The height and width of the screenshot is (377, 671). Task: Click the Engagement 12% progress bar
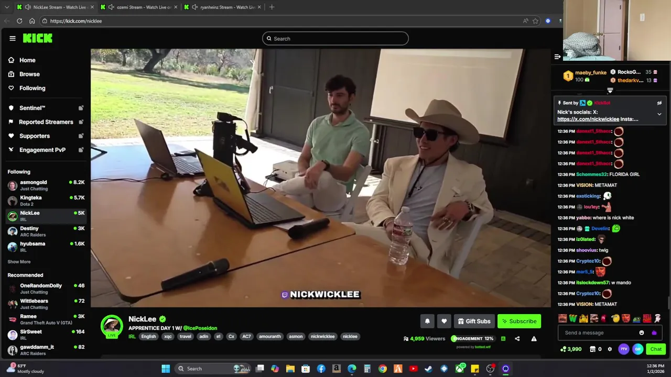472,339
